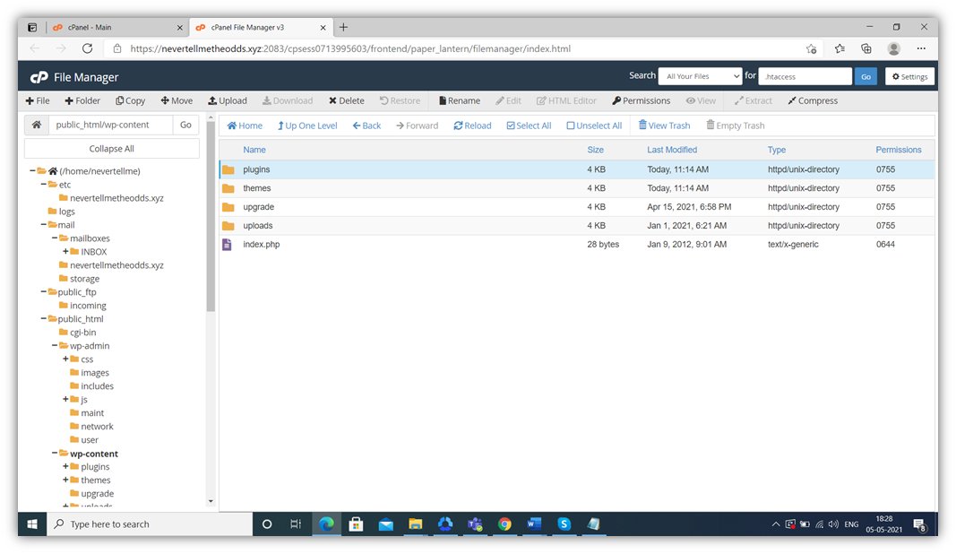The width and height of the screenshot is (956, 554).
Task: Reload the file listing
Action: (x=472, y=126)
